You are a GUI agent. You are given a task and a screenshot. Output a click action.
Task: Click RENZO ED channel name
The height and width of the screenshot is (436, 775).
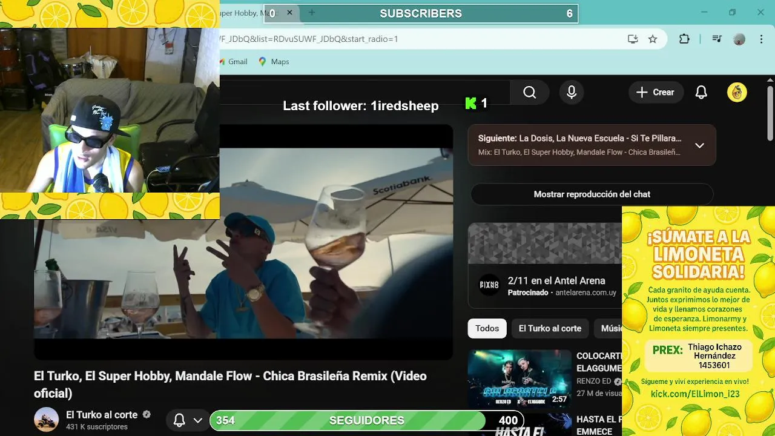point(593,381)
